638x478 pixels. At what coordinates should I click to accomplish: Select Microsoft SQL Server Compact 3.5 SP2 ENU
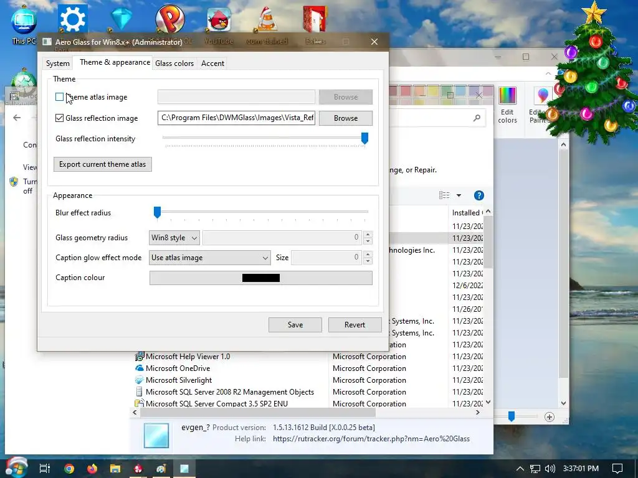coord(216,403)
